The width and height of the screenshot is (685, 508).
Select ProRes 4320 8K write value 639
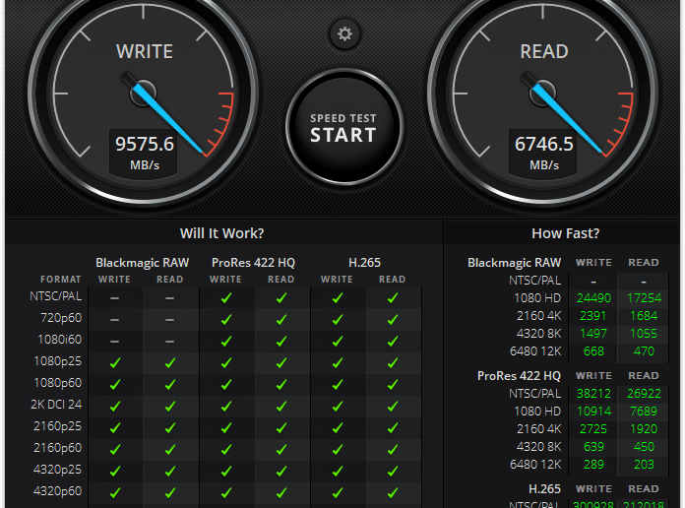coord(593,447)
